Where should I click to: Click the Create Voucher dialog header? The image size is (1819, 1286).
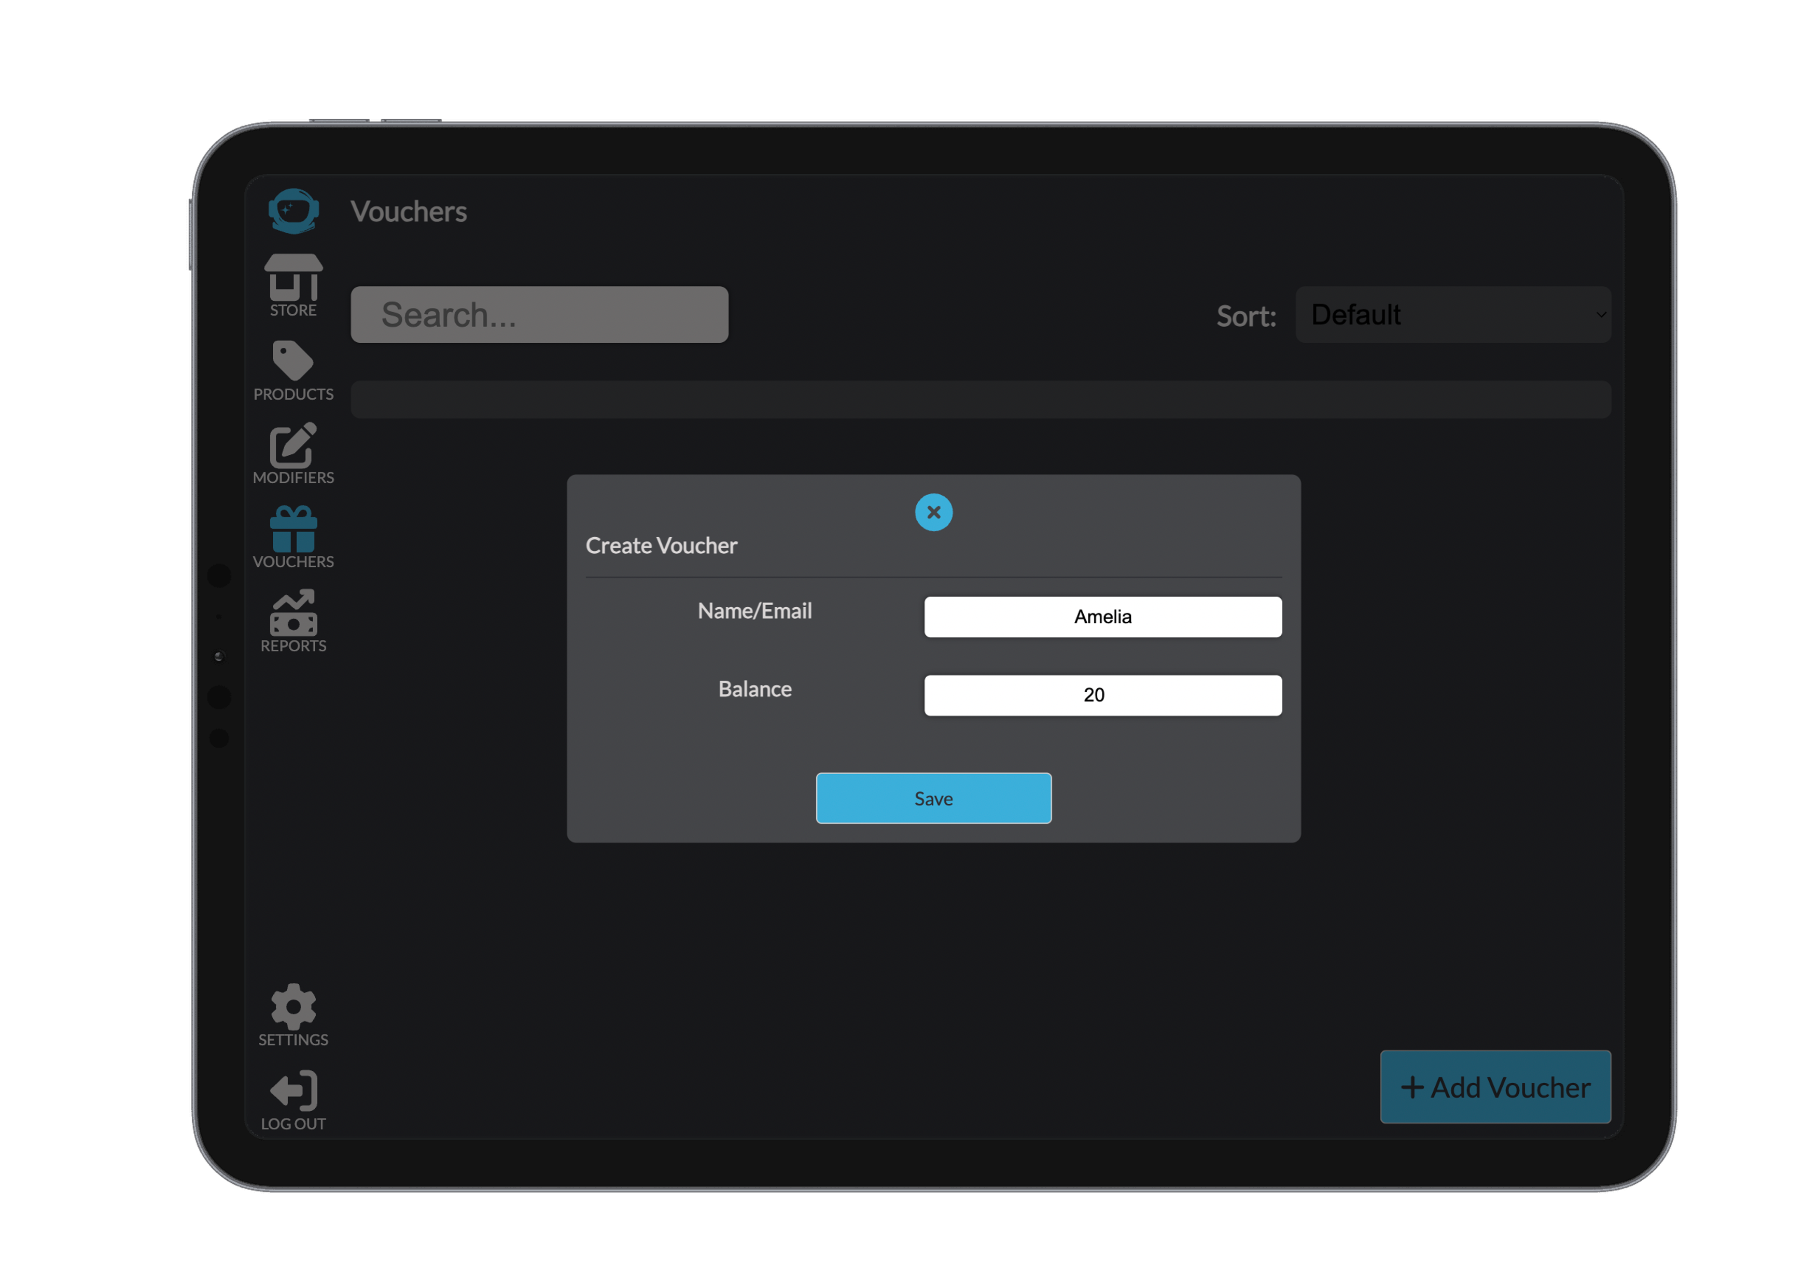[662, 545]
